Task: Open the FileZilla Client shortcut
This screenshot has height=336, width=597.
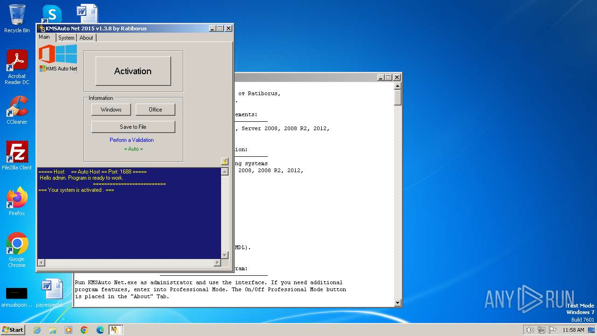Action: pyautogui.click(x=17, y=156)
